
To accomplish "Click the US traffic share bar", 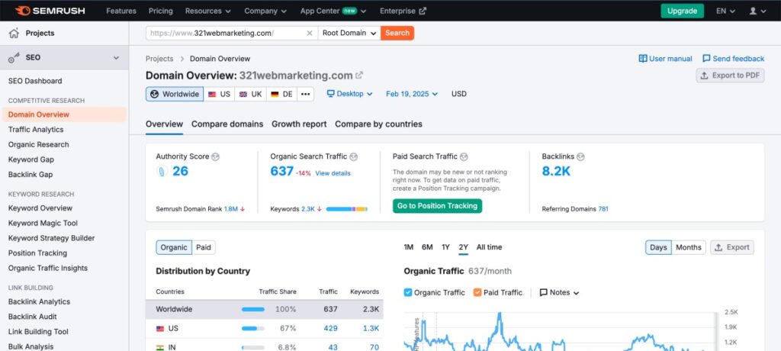I will tap(253, 329).
